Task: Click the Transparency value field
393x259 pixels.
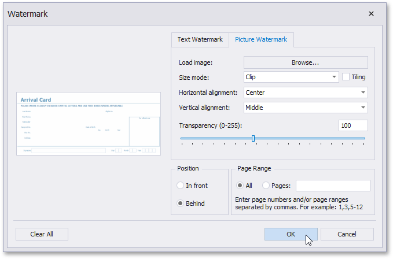Action: tap(353, 125)
